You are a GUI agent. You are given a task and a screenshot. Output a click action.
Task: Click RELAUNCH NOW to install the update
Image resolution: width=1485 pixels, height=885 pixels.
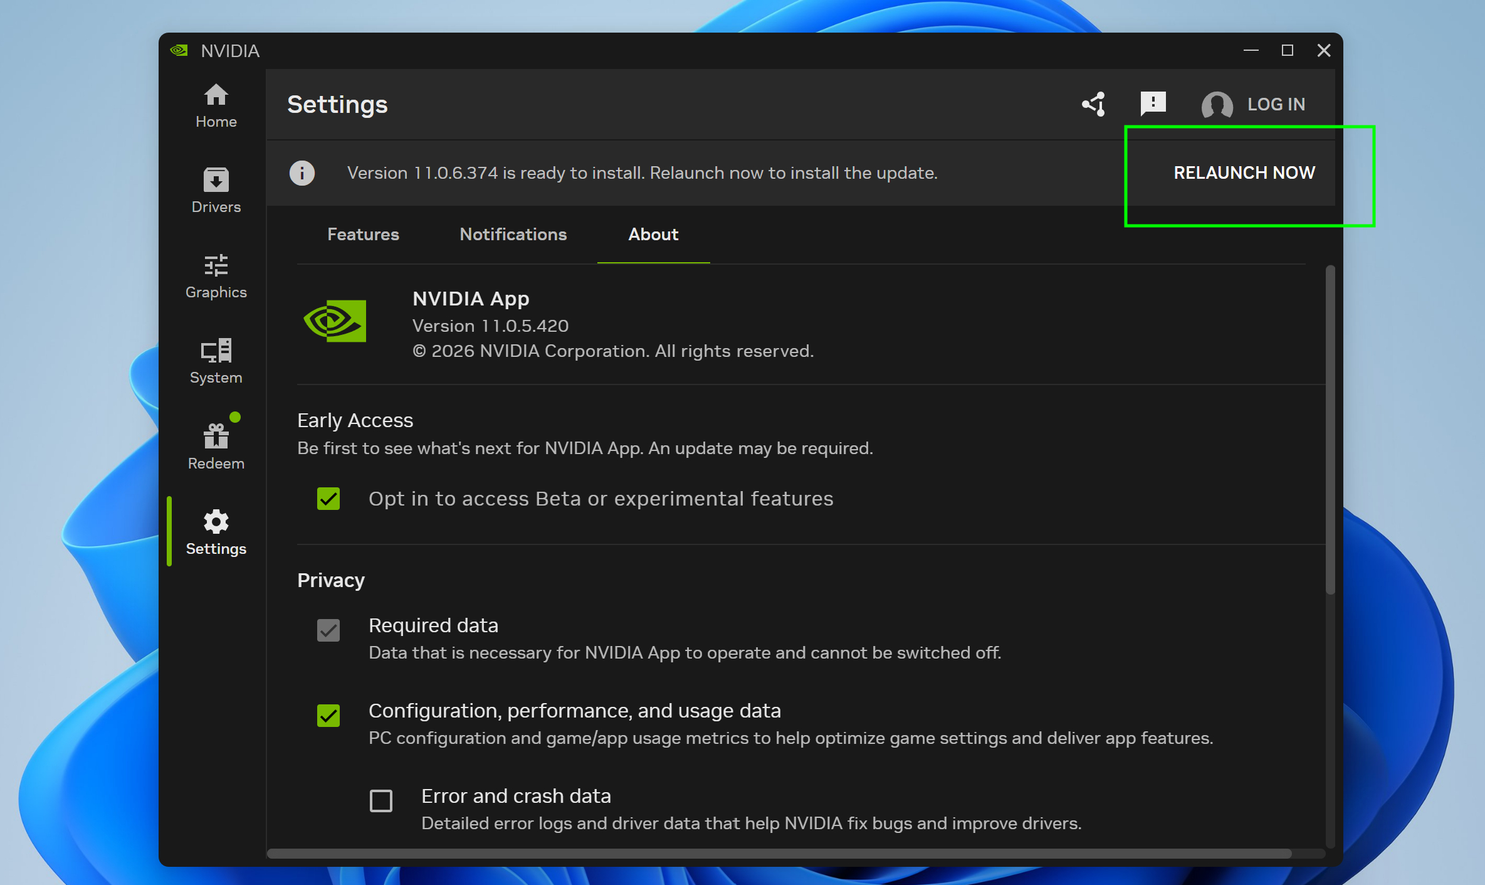(x=1244, y=172)
